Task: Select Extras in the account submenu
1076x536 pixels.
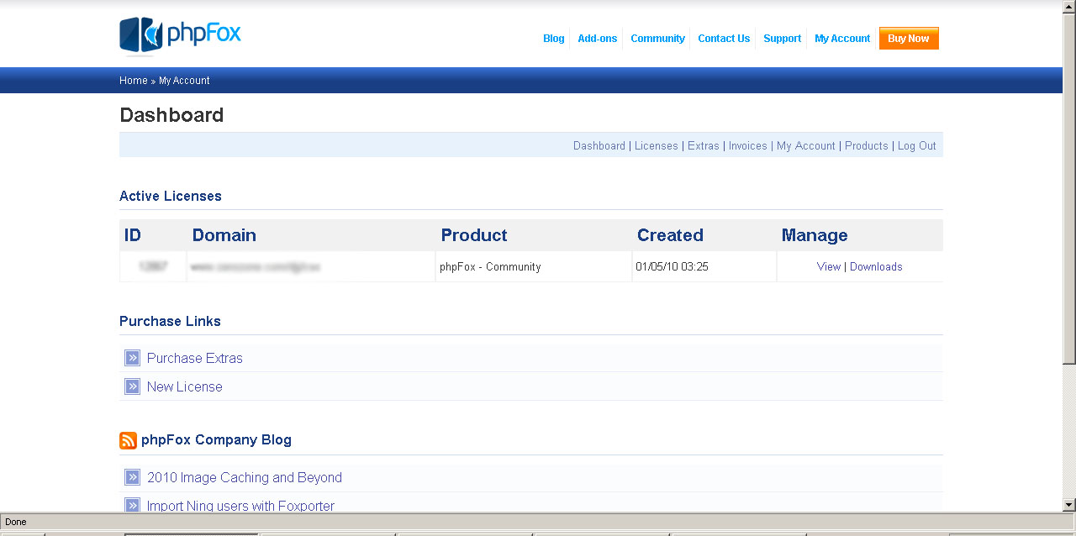Action: coord(704,146)
